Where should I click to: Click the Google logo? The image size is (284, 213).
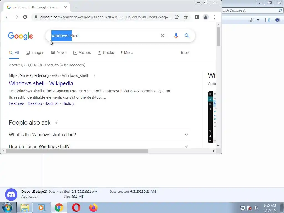click(x=20, y=36)
